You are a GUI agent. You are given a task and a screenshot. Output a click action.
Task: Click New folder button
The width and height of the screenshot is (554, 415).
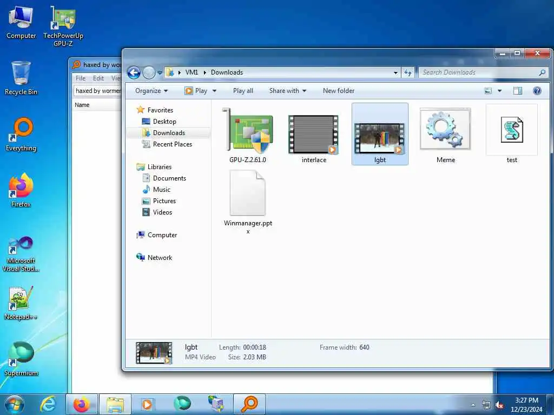coord(339,91)
